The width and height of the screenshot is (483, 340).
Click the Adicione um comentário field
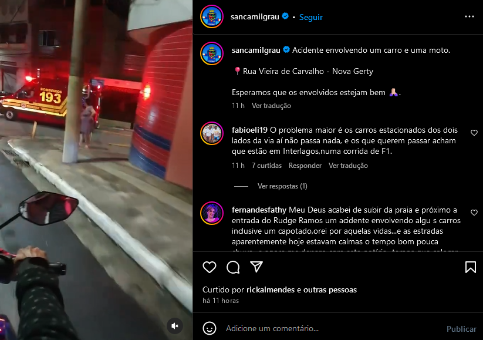click(x=333, y=329)
